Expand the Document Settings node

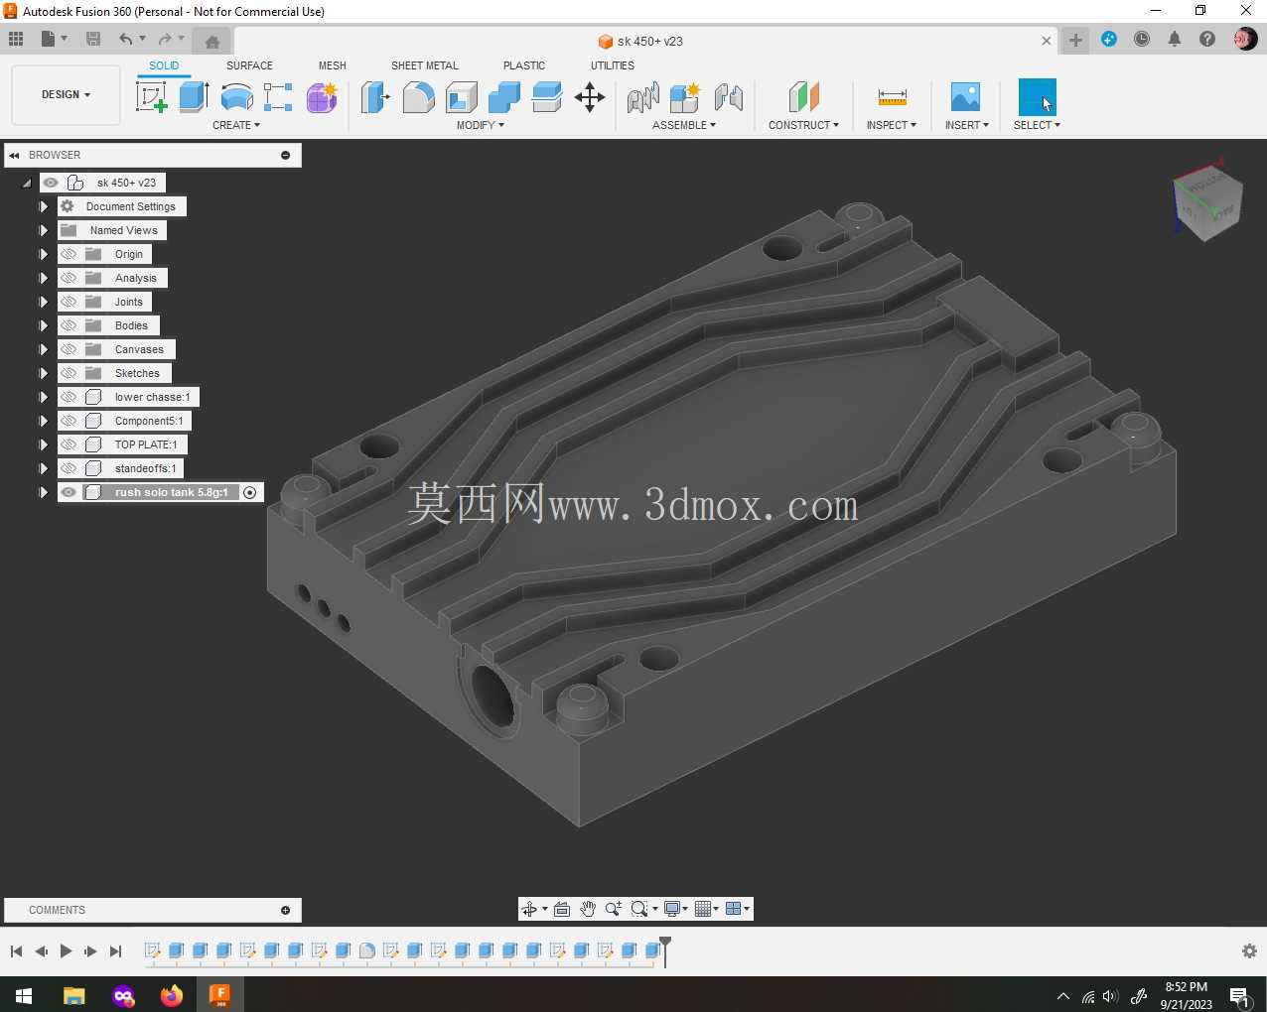(x=43, y=206)
